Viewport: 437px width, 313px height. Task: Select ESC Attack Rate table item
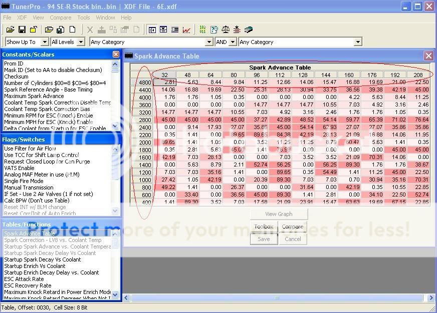(x=24, y=279)
